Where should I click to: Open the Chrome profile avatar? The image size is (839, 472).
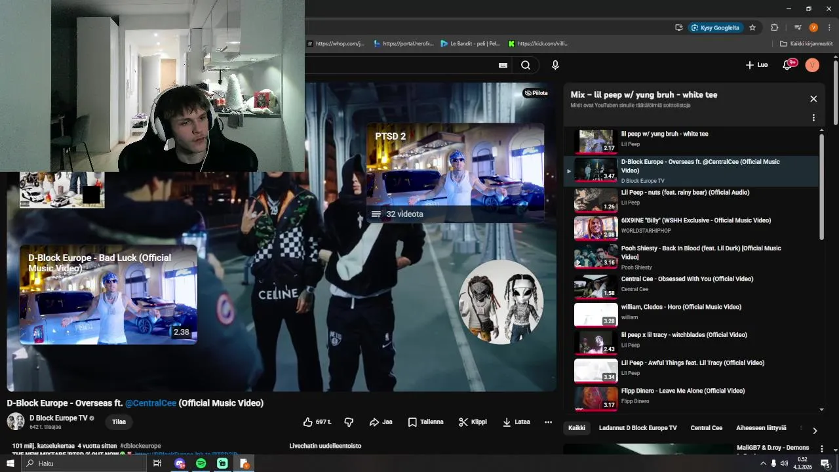[x=813, y=28]
